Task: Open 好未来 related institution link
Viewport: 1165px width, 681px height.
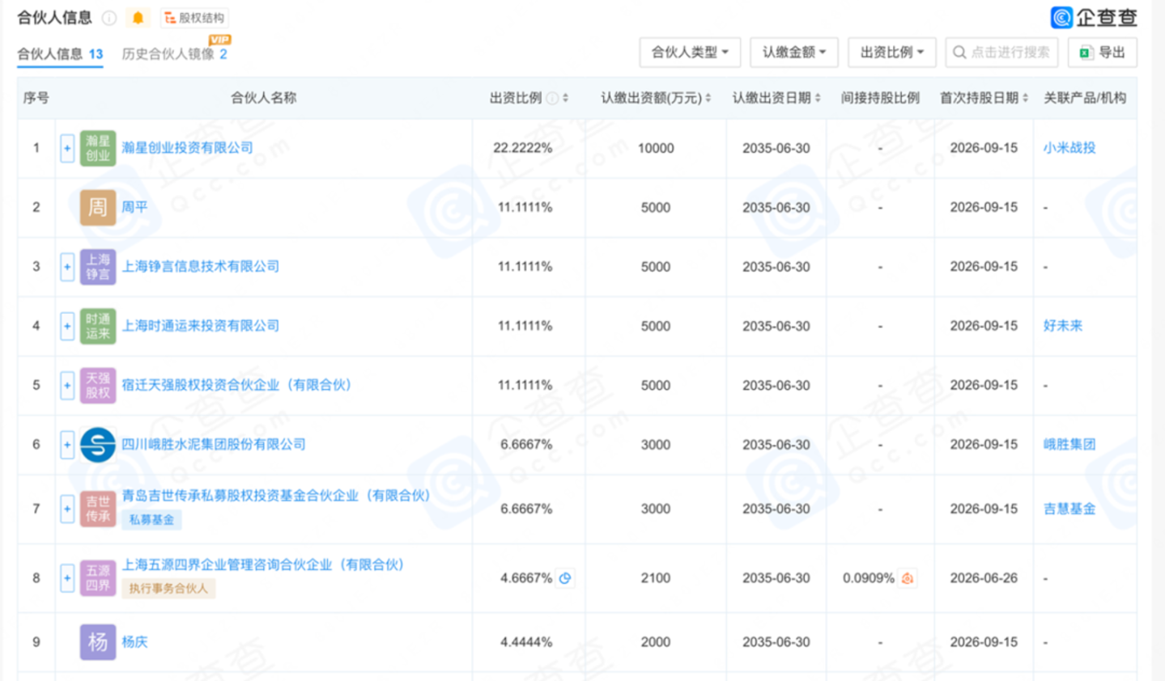Action: point(1062,326)
